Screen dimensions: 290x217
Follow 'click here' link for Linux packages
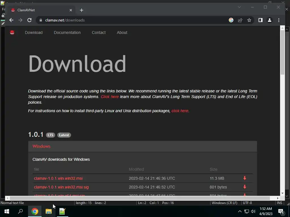point(180,111)
